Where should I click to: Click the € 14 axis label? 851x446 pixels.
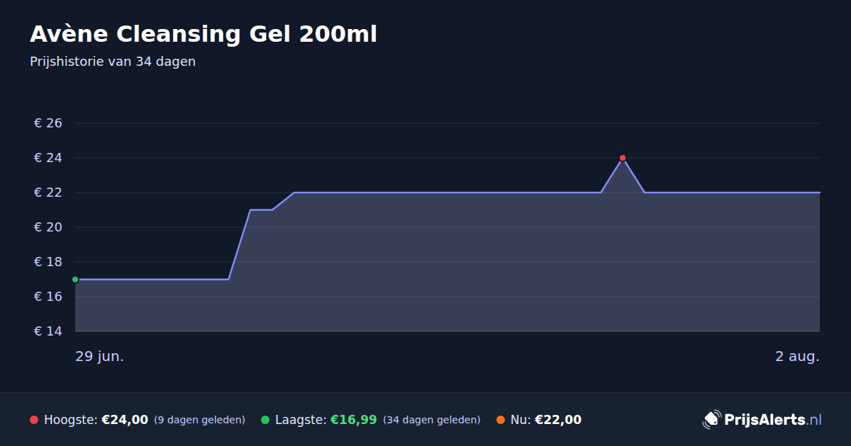click(48, 331)
